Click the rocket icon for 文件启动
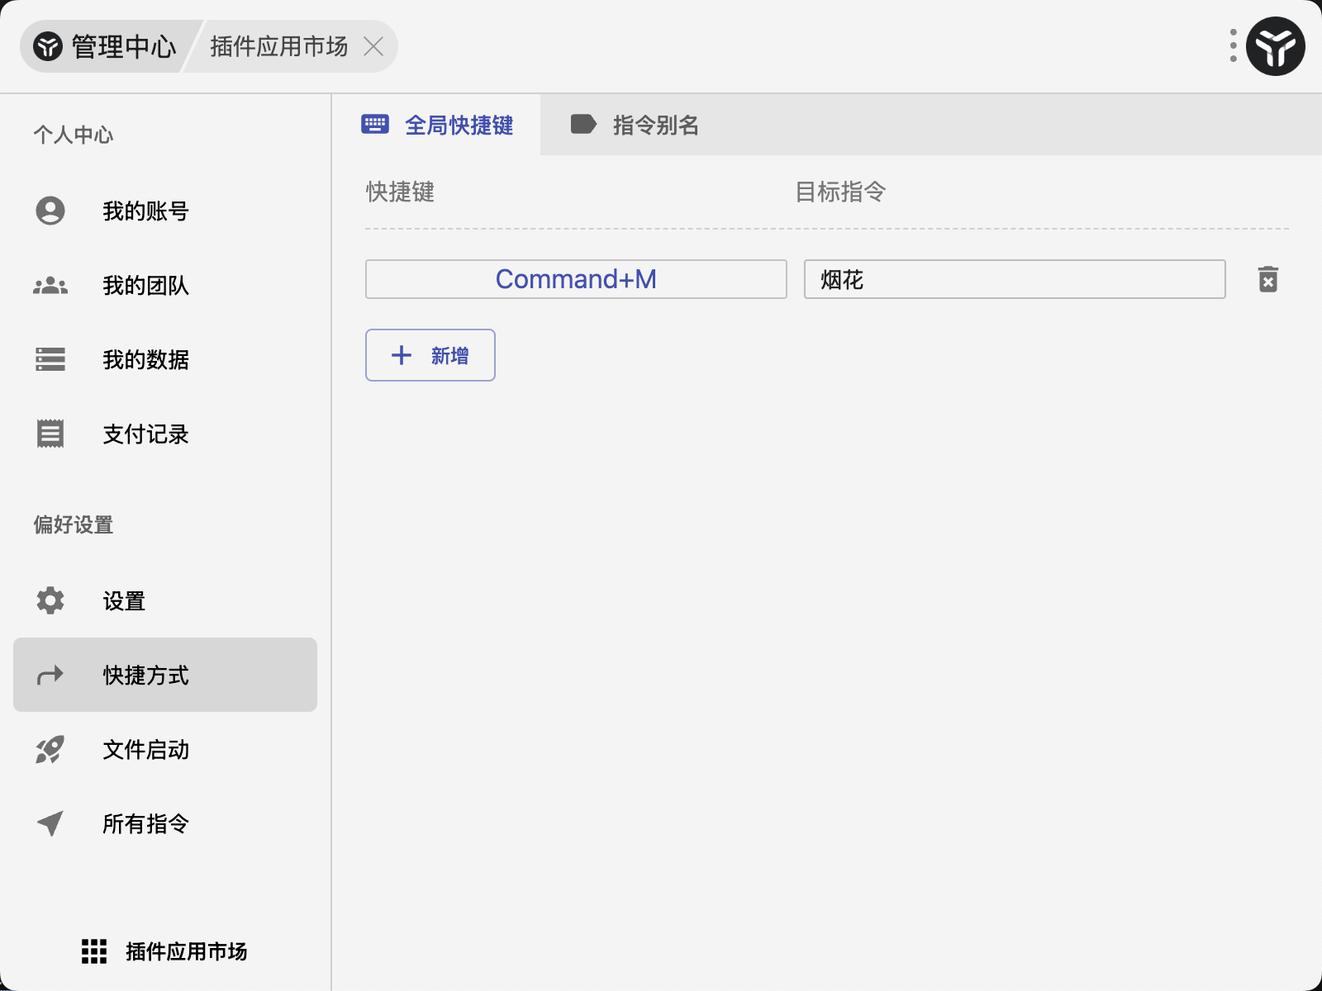1322x991 pixels. point(50,749)
